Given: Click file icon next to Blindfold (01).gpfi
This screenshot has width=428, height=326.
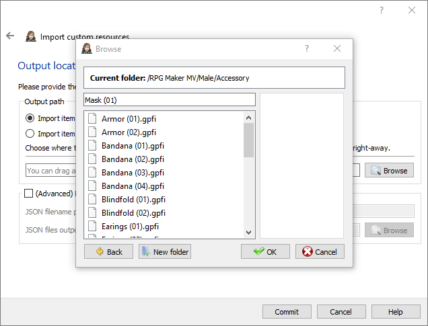Looking at the screenshot, I should [92, 199].
